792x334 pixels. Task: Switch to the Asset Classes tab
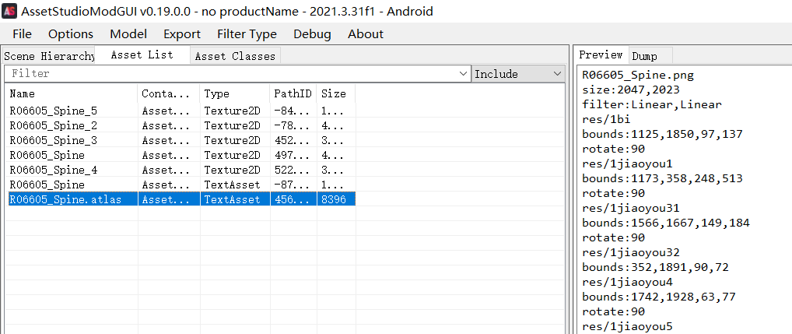point(235,56)
